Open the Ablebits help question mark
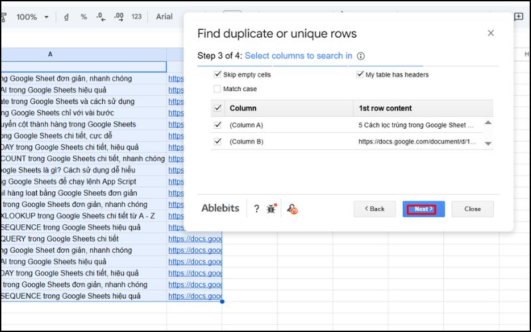 [257, 208]
